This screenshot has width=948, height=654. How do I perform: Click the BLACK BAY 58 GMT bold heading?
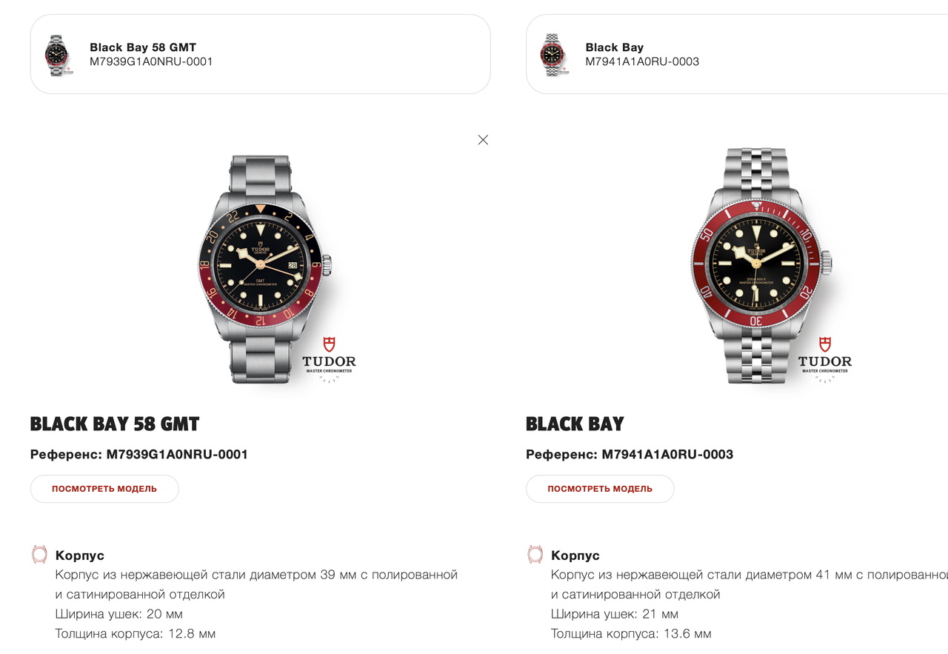tap(115, 424)
